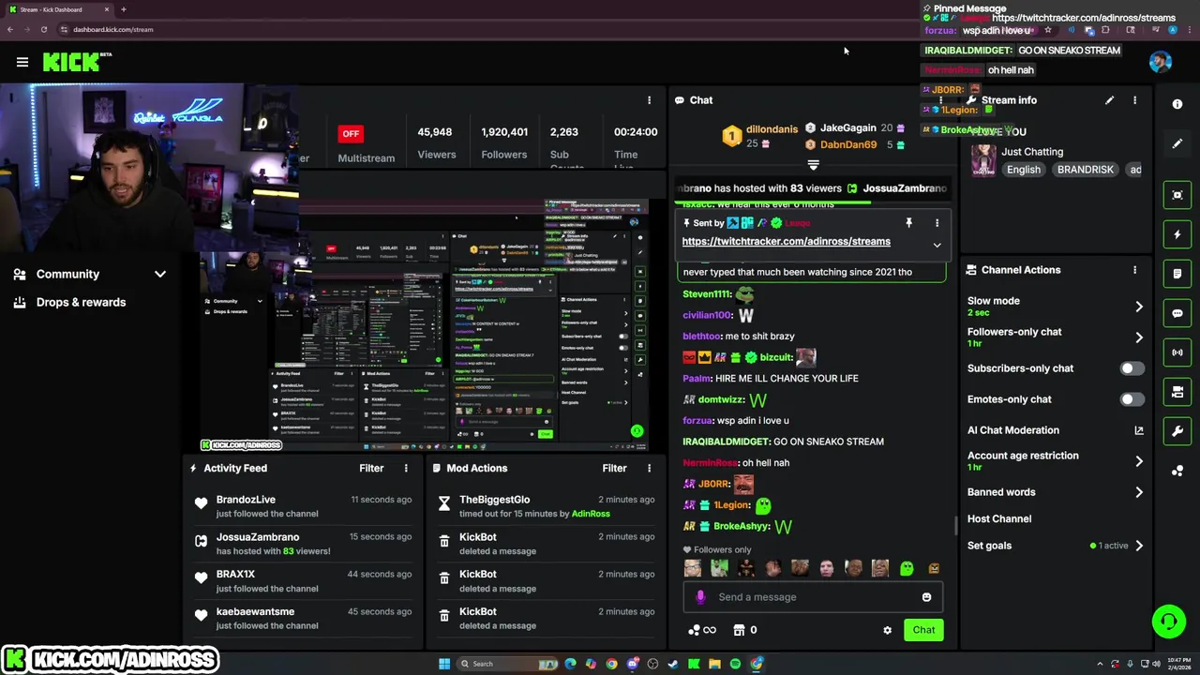The image size is (1200, 675).
Task: Select Host Channel action
Action: (x=999, y=518)
